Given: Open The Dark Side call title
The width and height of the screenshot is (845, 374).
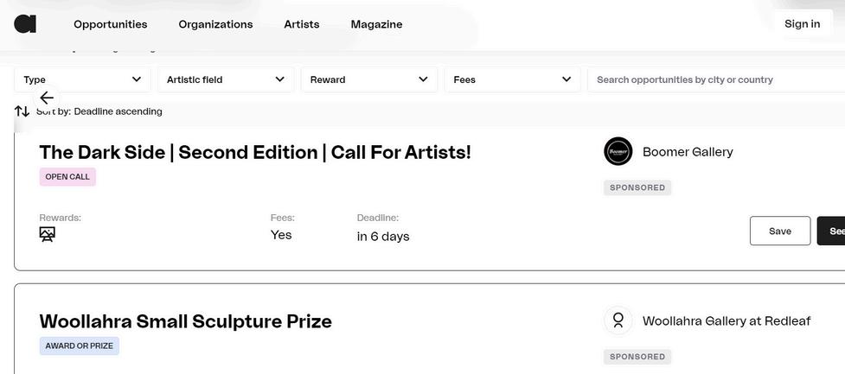Looking at the screenshot, I should click(255, 153).
